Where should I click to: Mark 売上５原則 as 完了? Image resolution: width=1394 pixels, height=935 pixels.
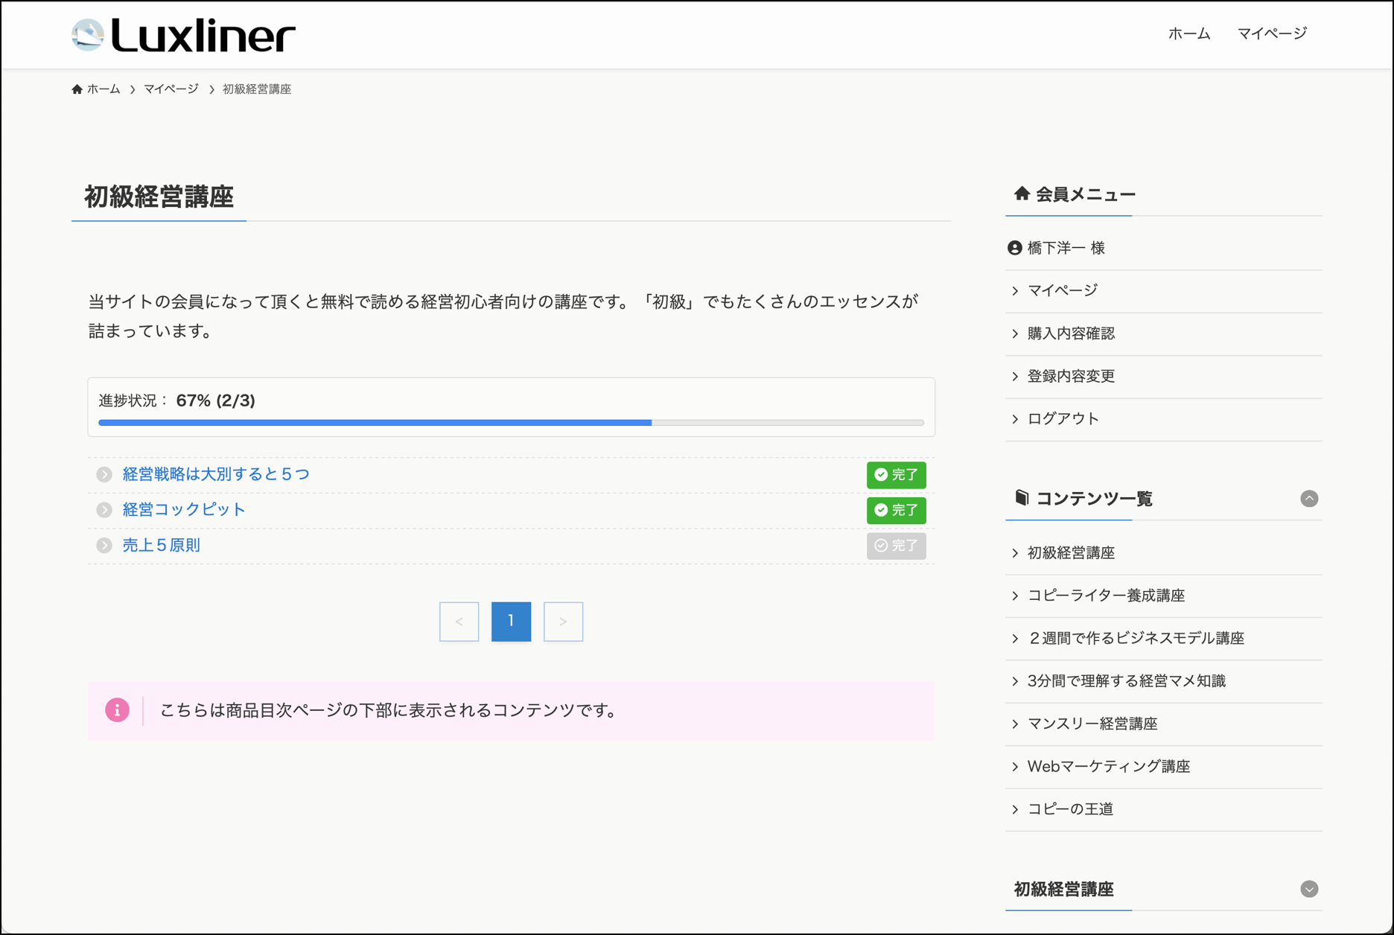(x=896, y=546)
